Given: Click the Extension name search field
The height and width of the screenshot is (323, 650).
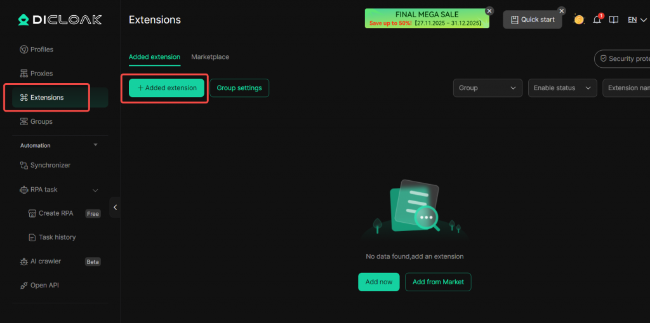Looking at the screenshot, I should click(x=627, y=88).
